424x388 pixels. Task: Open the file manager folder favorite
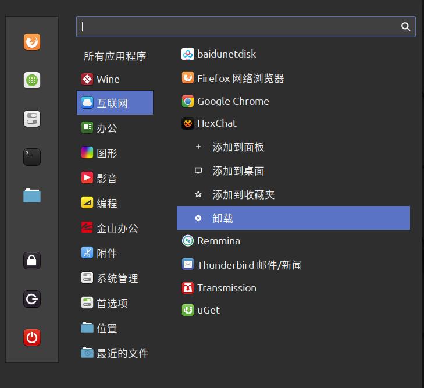coord(32,195)
